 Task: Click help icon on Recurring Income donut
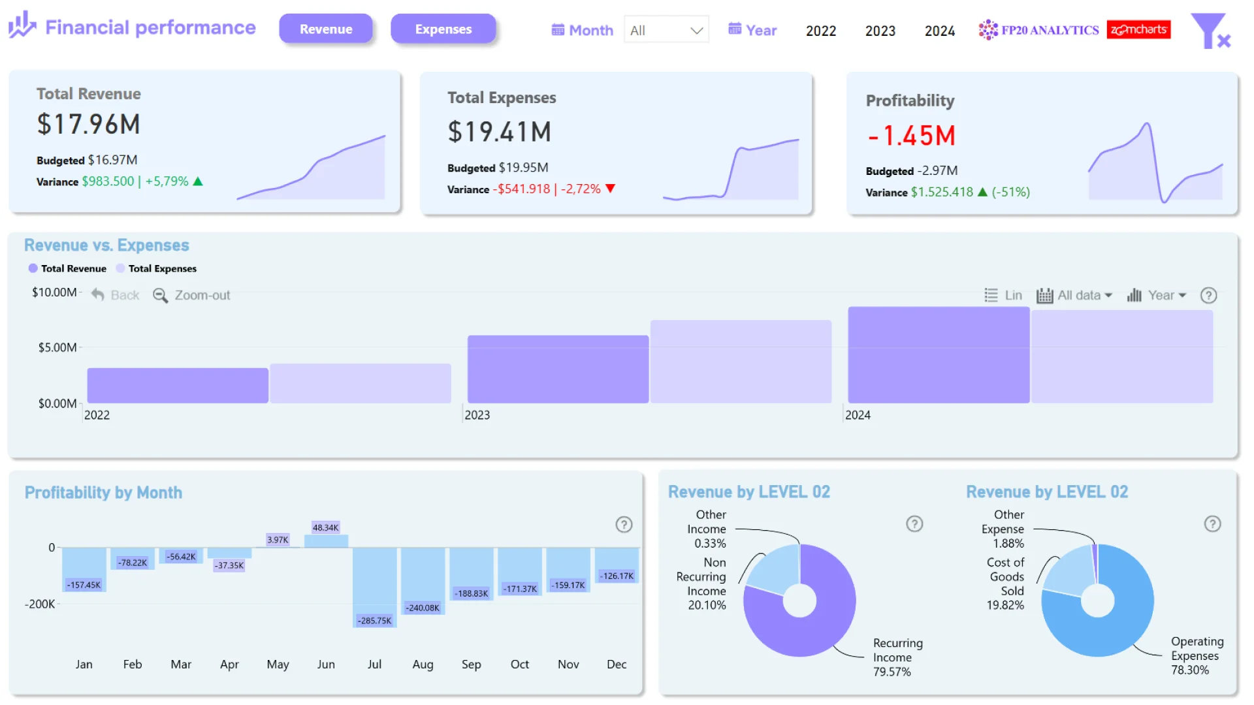[914, 524]
